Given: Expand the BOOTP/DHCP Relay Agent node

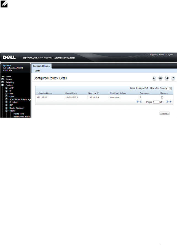Looking at the screenshot, I should point(7,99).
